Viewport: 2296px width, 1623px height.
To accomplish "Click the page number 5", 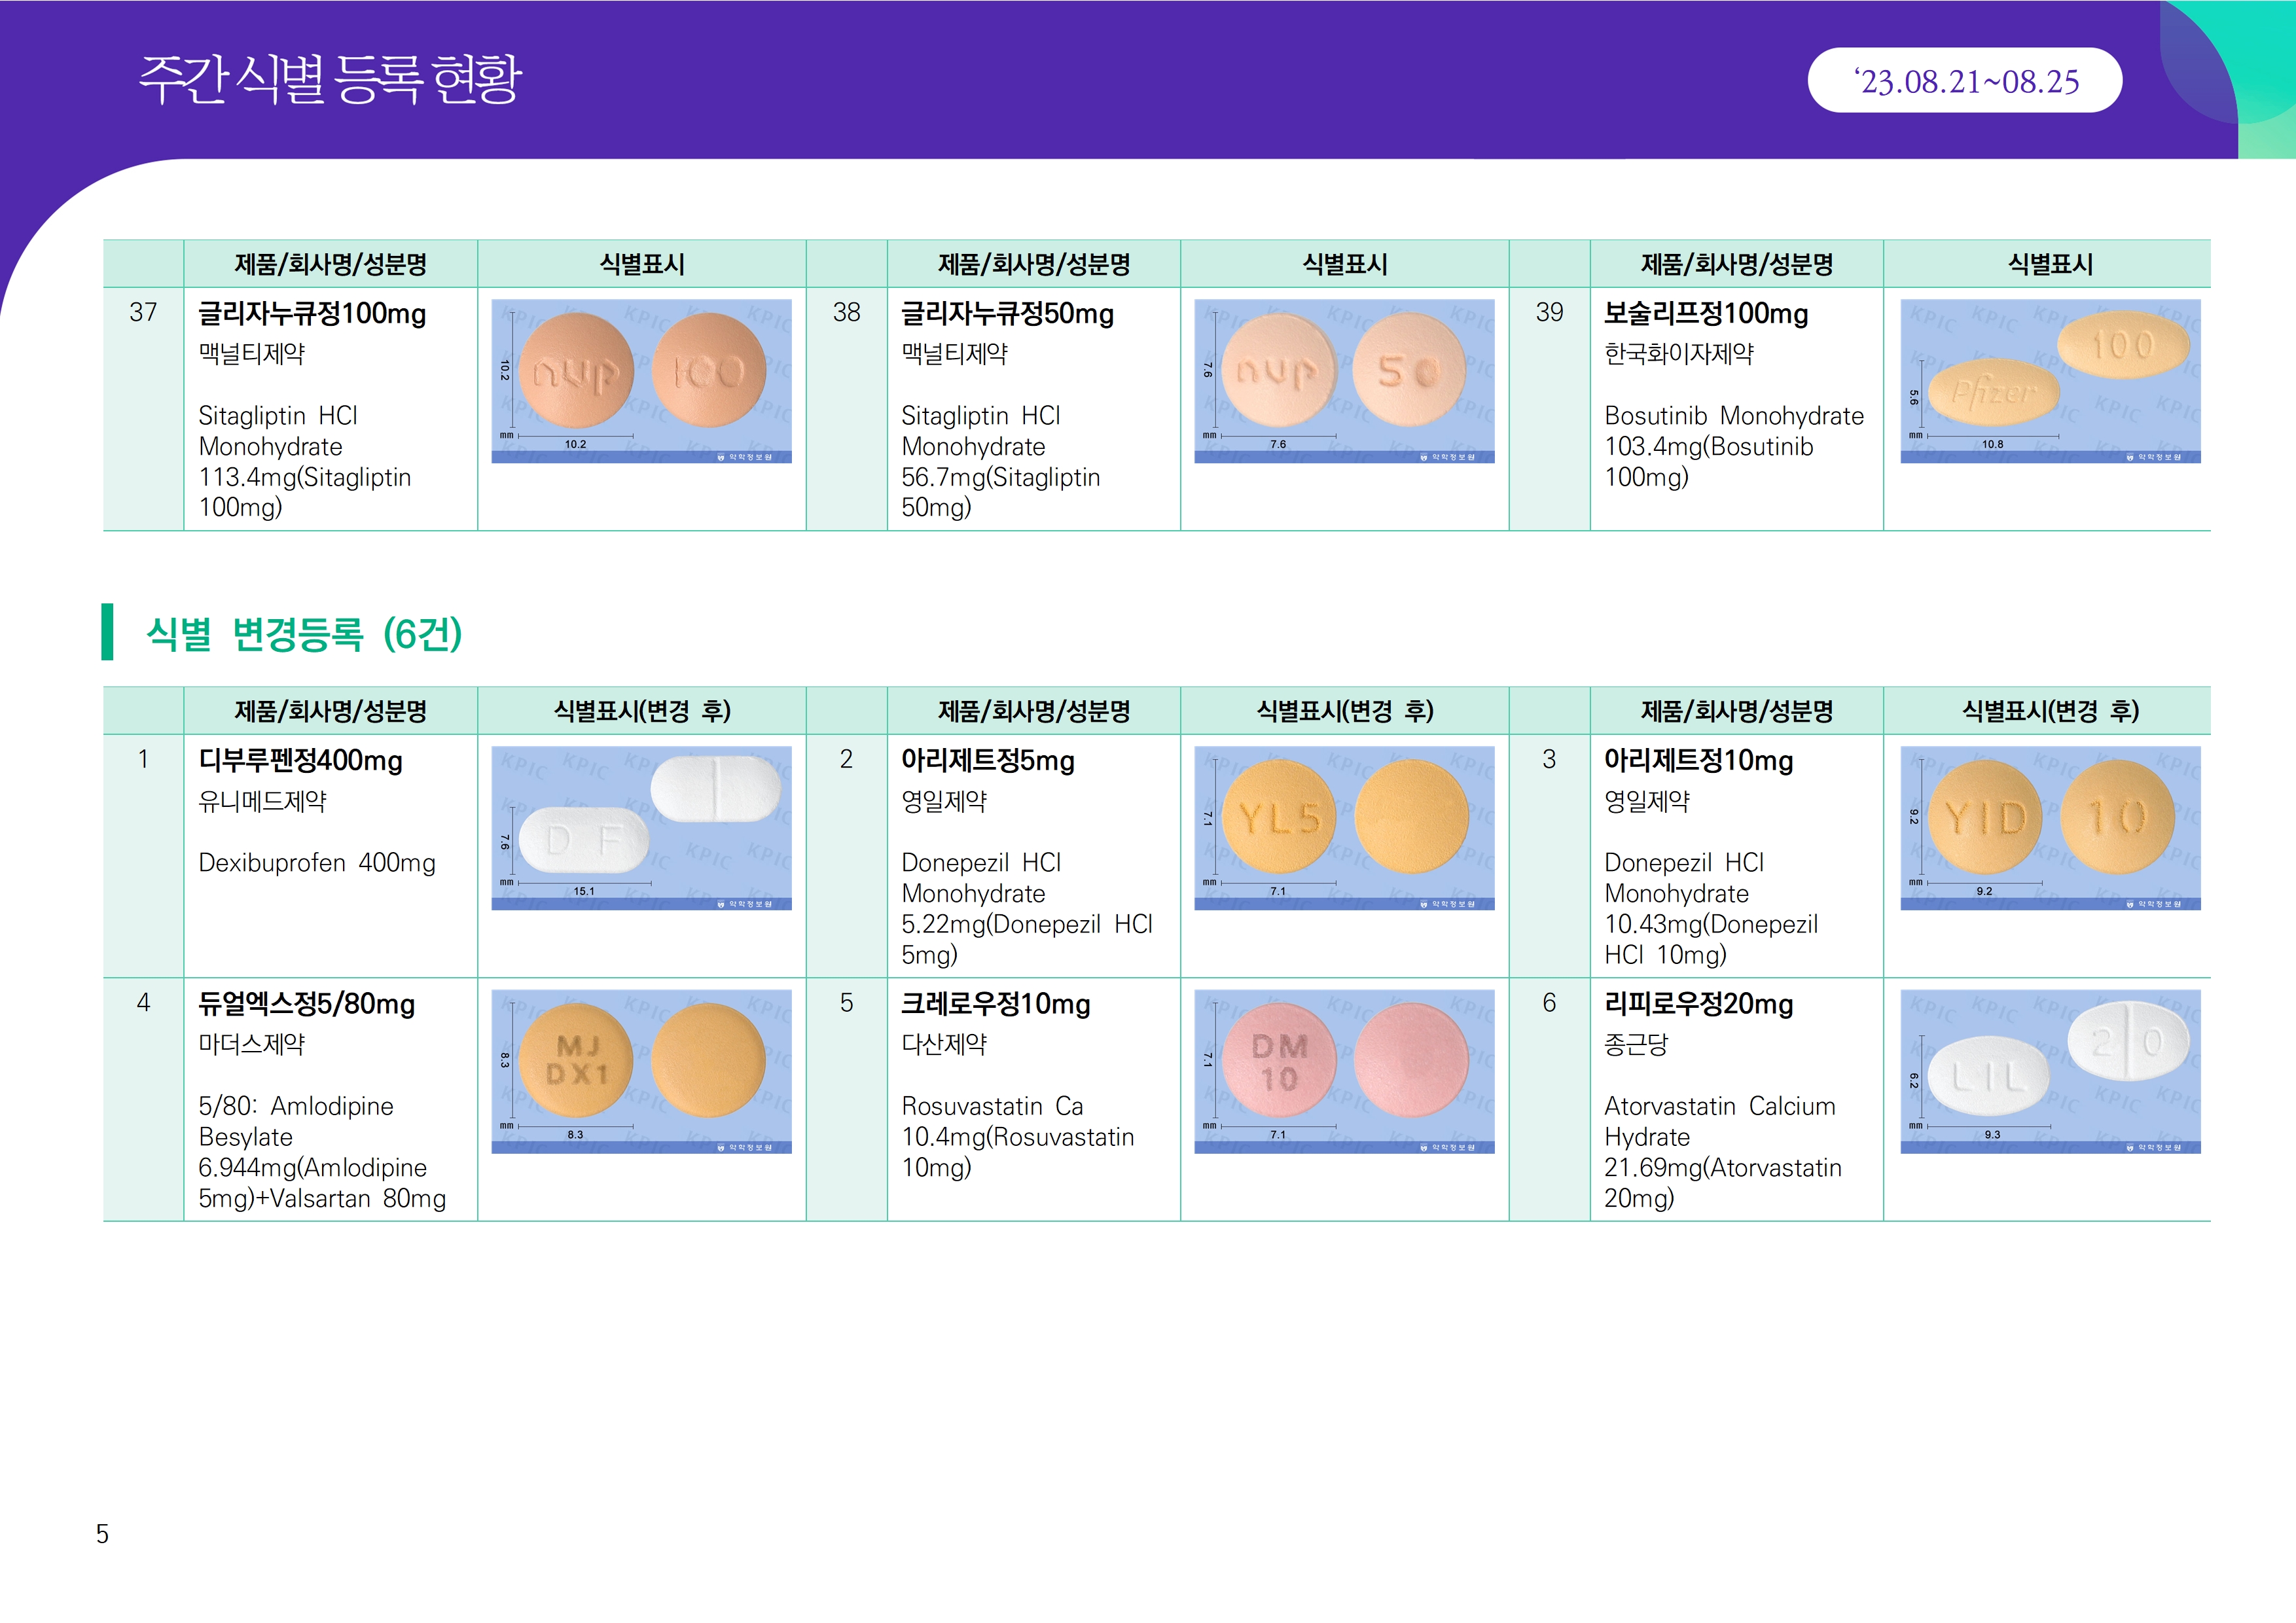I will point(102,1534).
